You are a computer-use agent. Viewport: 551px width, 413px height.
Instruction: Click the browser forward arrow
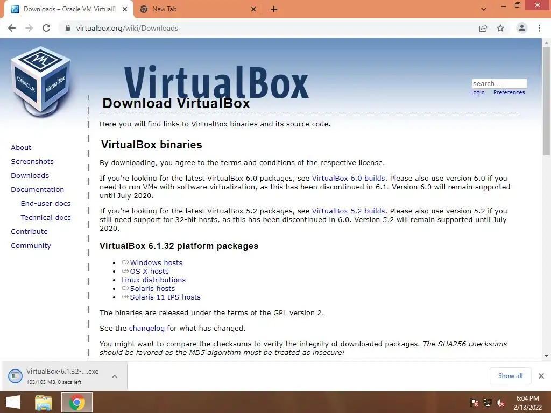(x=29, y=28)
